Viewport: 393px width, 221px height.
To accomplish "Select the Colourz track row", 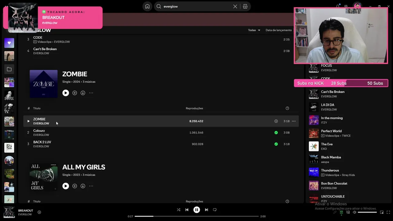I will (161, 133).
